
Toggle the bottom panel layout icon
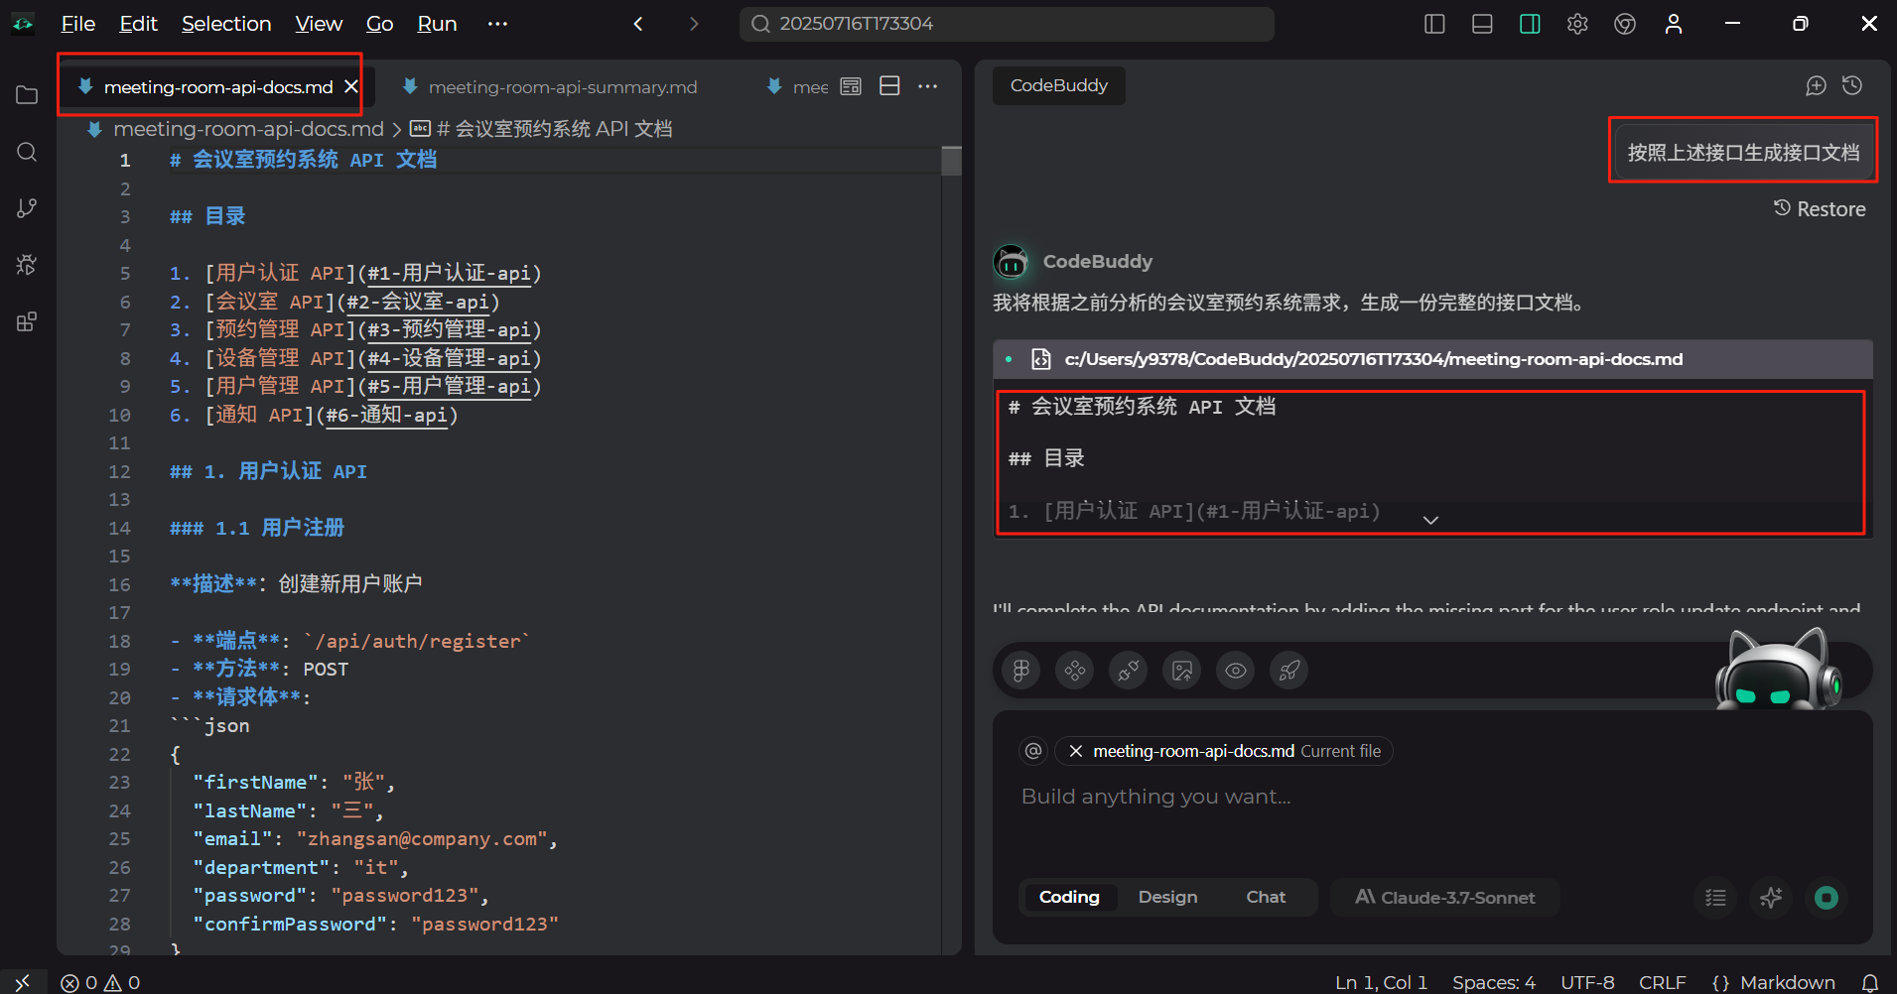tap(1482, 24)
